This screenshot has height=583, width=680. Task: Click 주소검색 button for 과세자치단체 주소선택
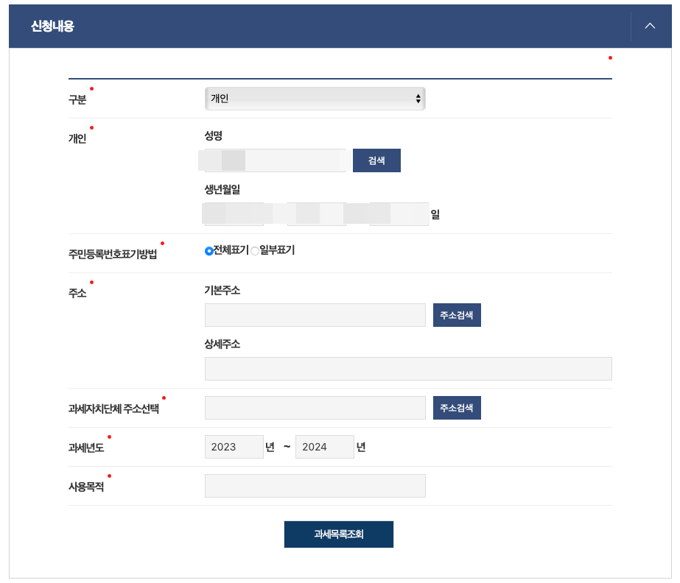[457, 408]
